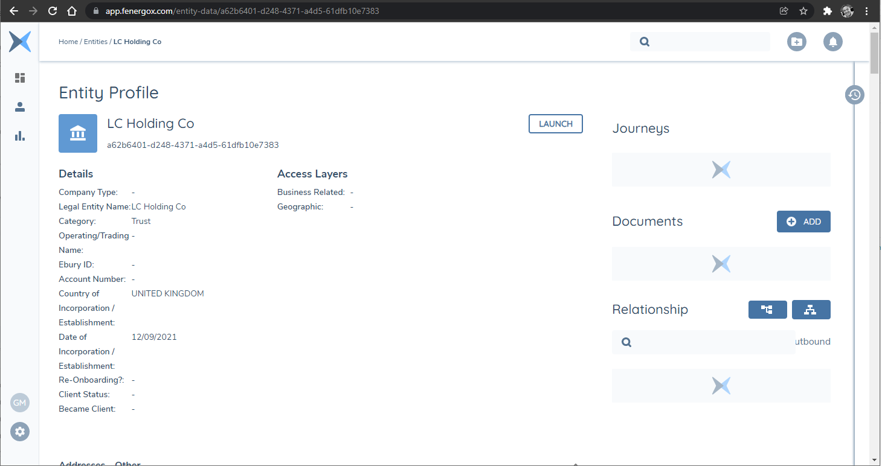Bookmark this page with star icon

(803, 11)
